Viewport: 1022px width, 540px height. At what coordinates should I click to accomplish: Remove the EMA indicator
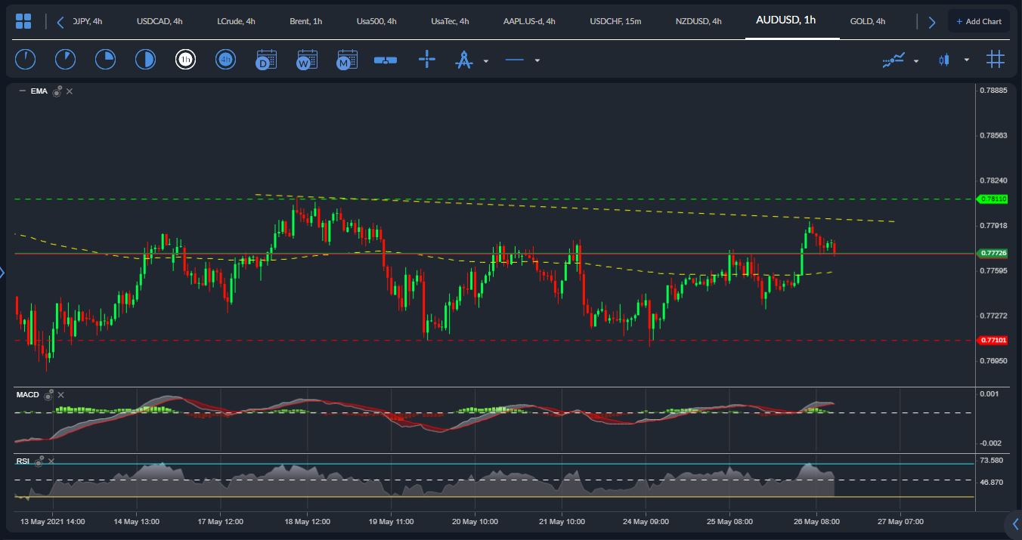70,91
